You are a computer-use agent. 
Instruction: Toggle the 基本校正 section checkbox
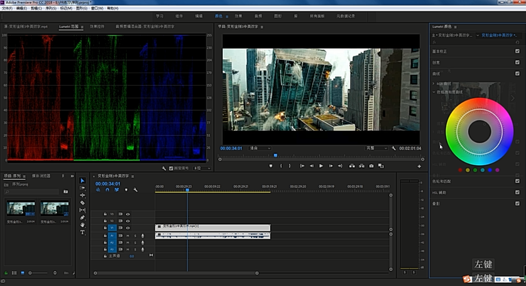(x=517, y=51)
